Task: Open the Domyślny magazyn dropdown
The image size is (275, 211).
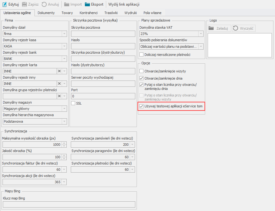Action: [x=64, y=109]
